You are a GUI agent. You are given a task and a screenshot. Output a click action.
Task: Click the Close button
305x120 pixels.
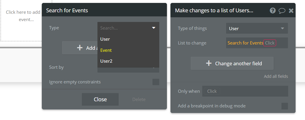point(100,99)
